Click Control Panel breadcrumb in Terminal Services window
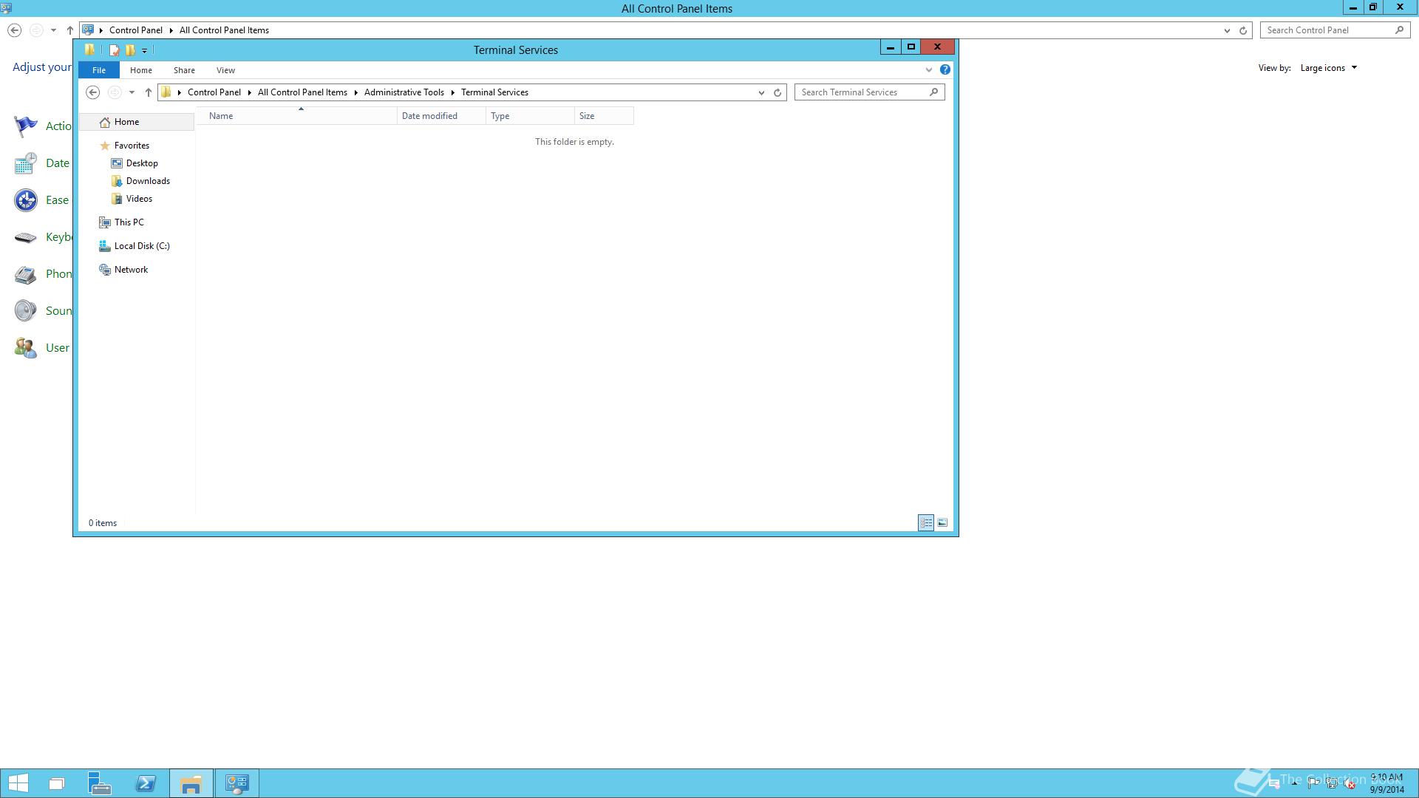Image resolution: width=1419 pixels, height=798 pixels. [x=214, y=92]
